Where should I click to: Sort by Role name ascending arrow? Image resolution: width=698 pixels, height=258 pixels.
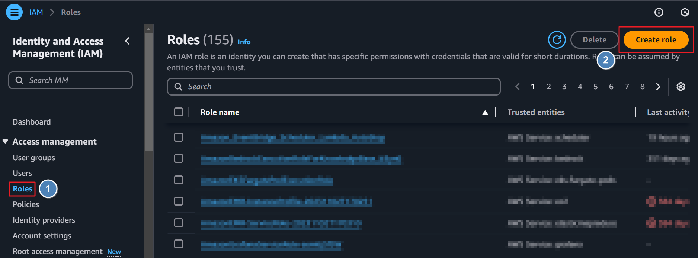click(x=485, y=113)
